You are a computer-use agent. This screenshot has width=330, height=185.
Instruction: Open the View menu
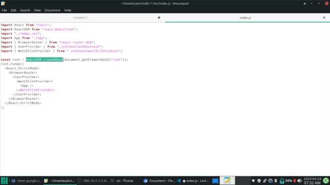pyautogui.click(x=37, y=10)
